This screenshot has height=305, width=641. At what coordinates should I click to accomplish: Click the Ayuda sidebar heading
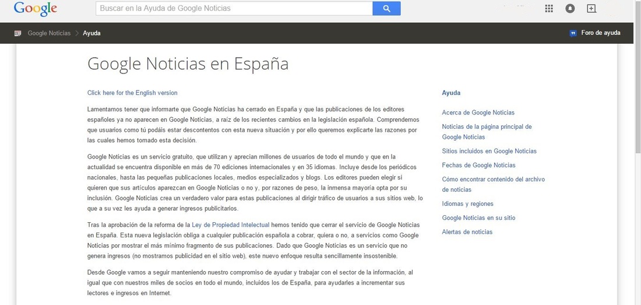tap(451, 93)
